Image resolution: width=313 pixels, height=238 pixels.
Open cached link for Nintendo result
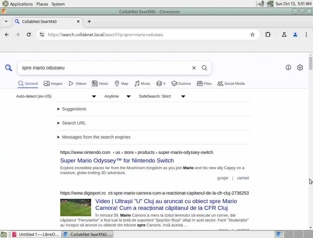243,178
